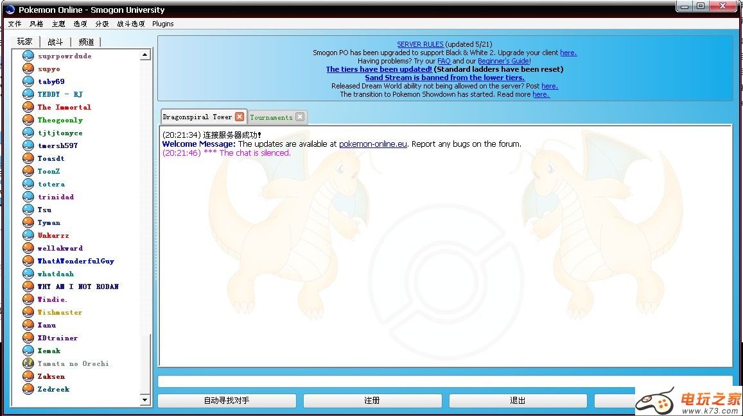Click the player icon next to ToonZ
The width and height of the screenshot is (743, 416).
(28, 171)
